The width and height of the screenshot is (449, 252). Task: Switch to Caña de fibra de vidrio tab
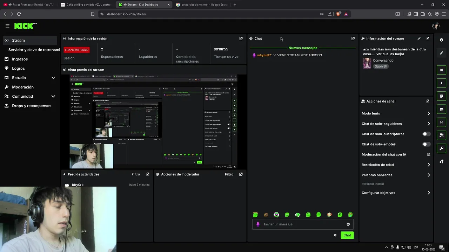[x=86, y=5]
